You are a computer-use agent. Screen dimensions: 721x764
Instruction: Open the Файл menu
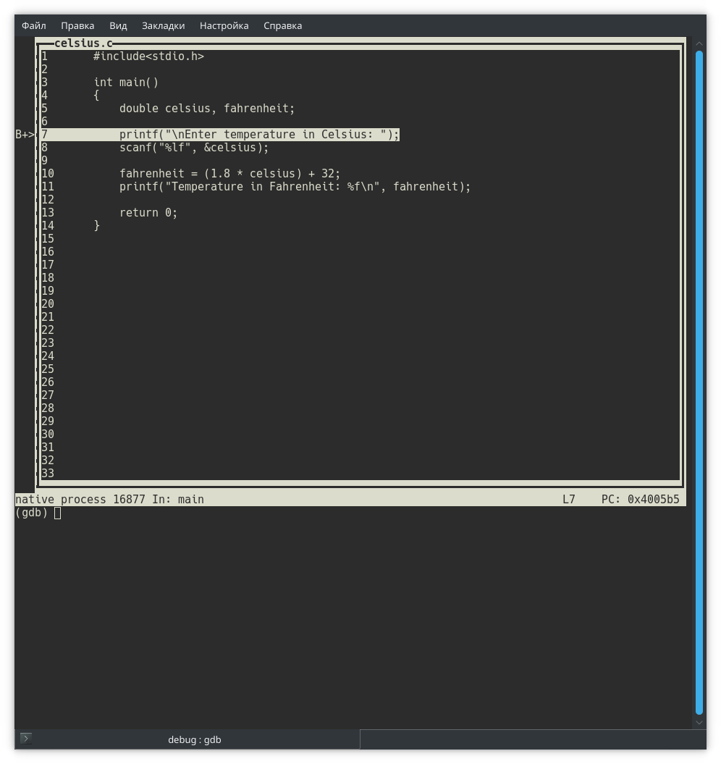34,25
